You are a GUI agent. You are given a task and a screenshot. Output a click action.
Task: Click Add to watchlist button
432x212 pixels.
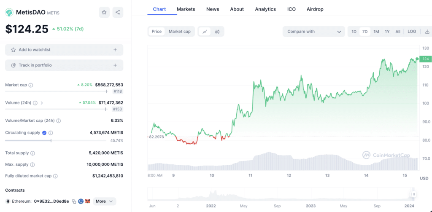point(64,50)
